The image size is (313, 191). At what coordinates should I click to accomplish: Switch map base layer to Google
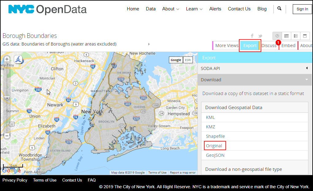[x=176, y=60]
